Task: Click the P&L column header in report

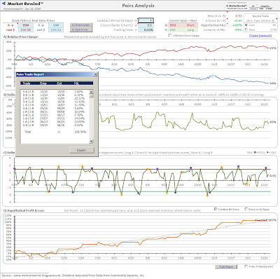Action: pyautogui.click(x=76, y=83)
